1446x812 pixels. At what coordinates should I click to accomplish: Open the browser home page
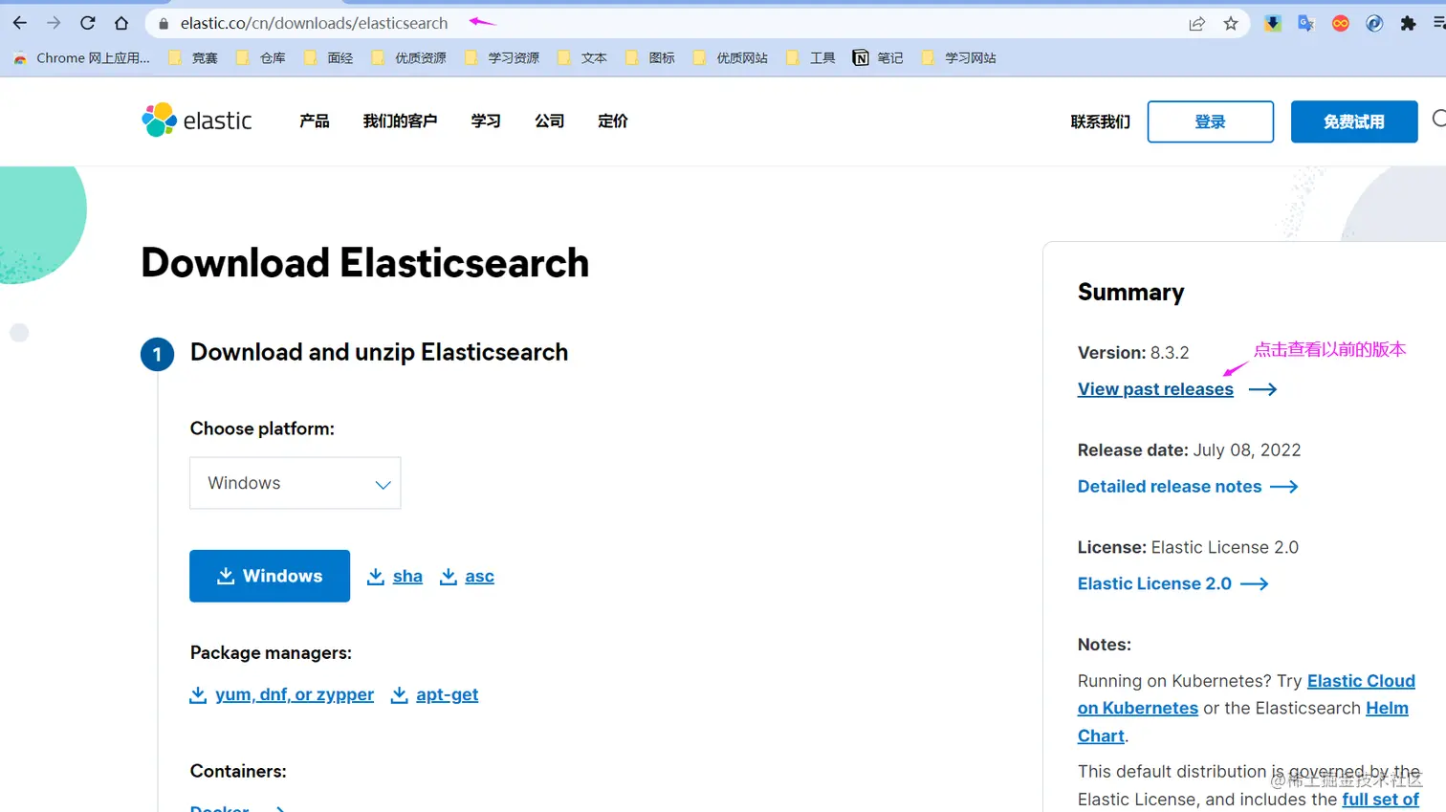pyautogui.click(x=121, y=23)
